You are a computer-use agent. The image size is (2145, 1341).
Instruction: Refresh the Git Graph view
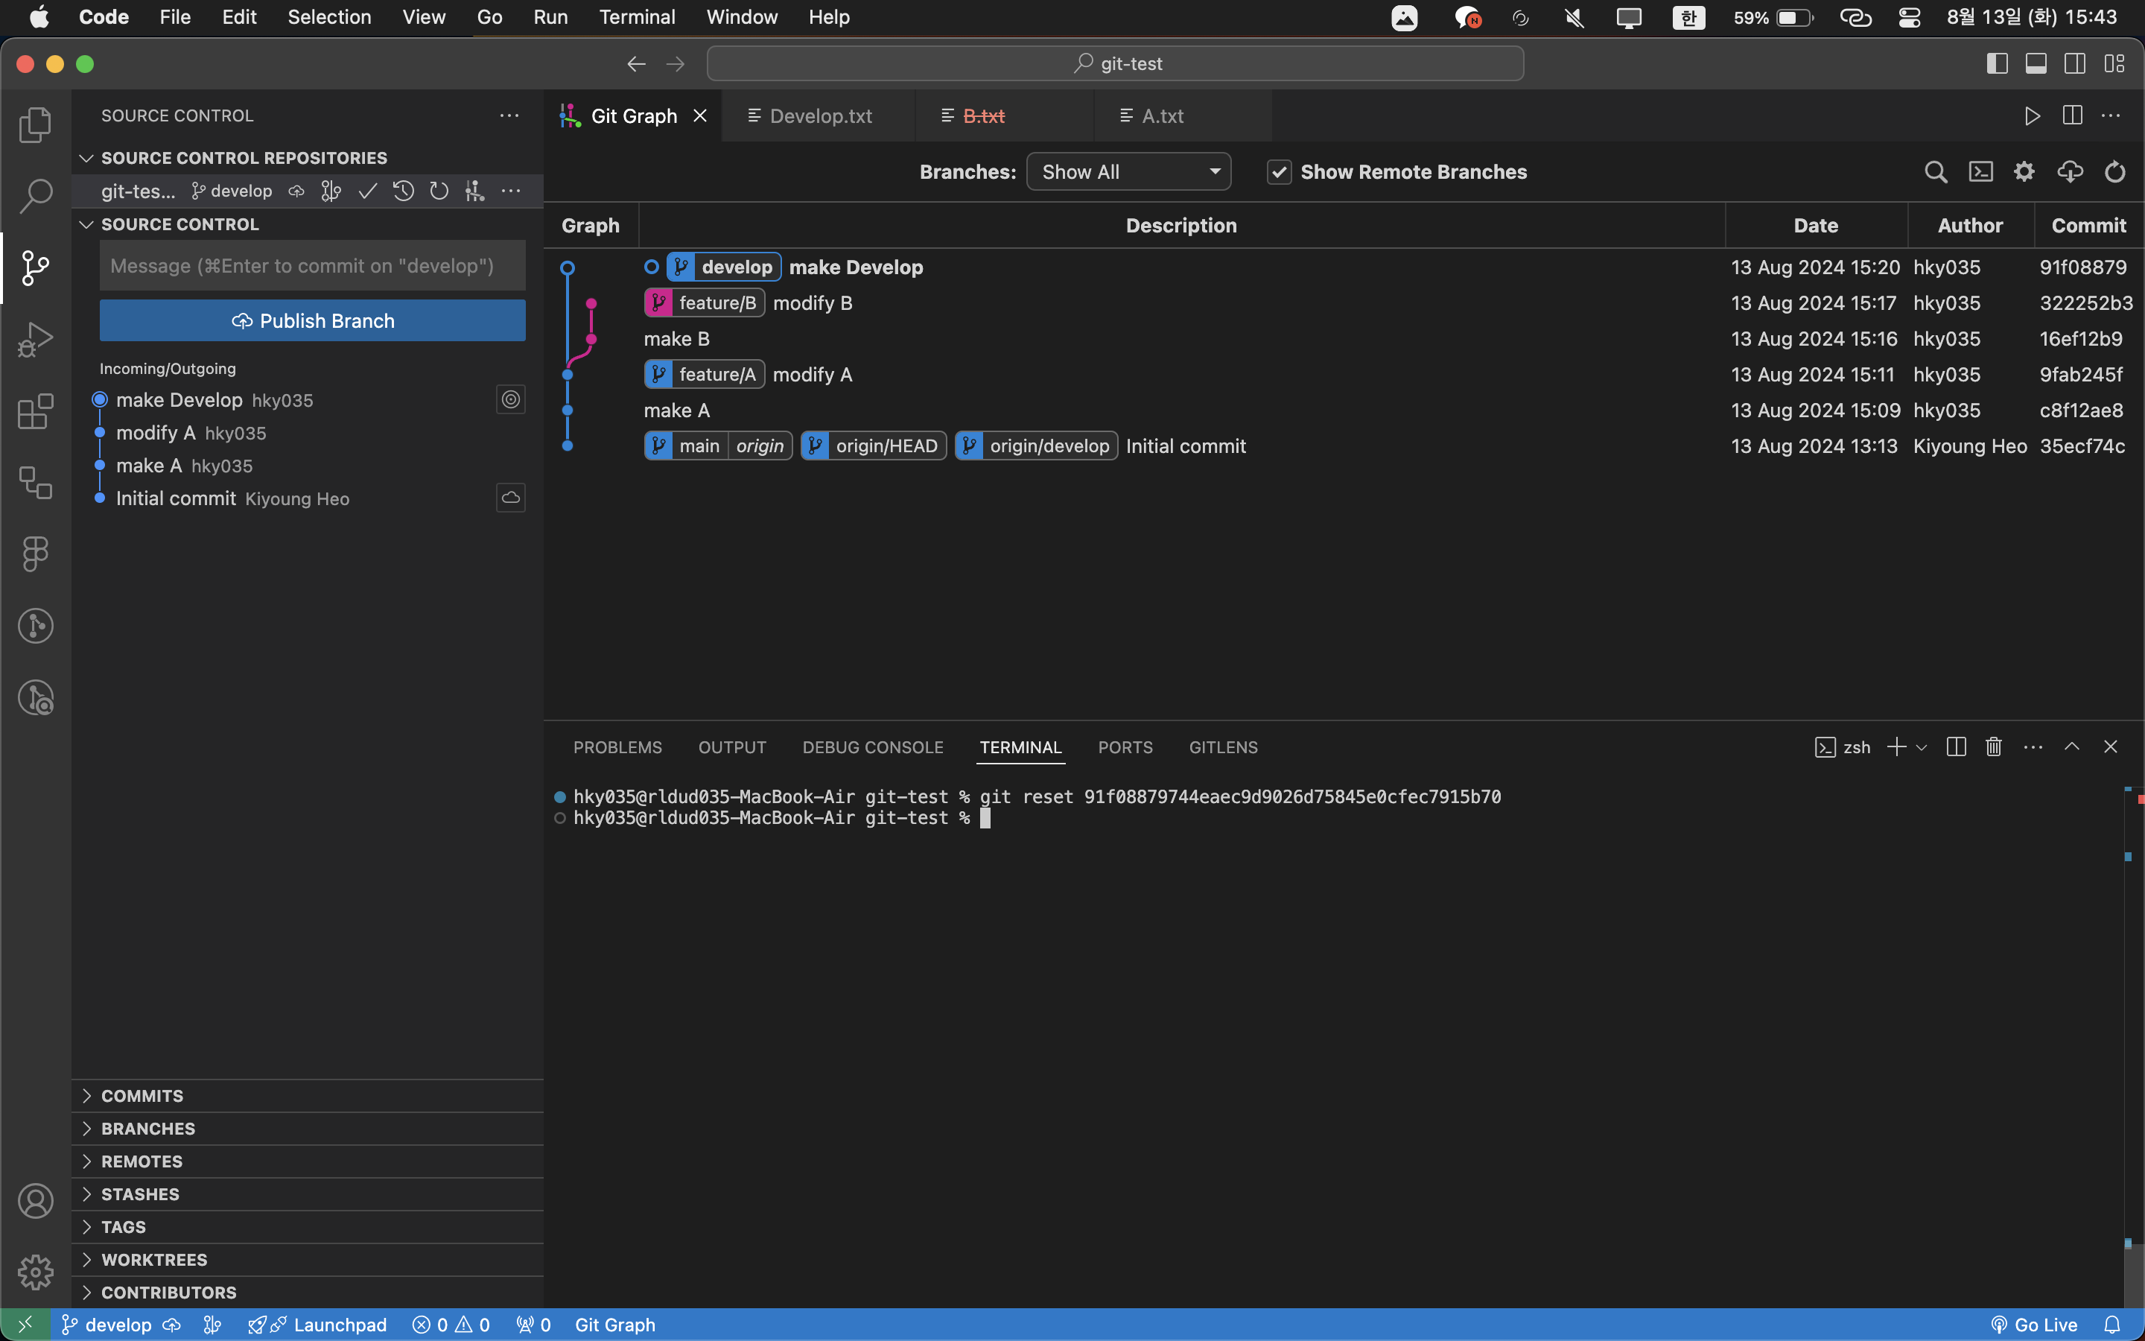click(x=2115, y=172)
